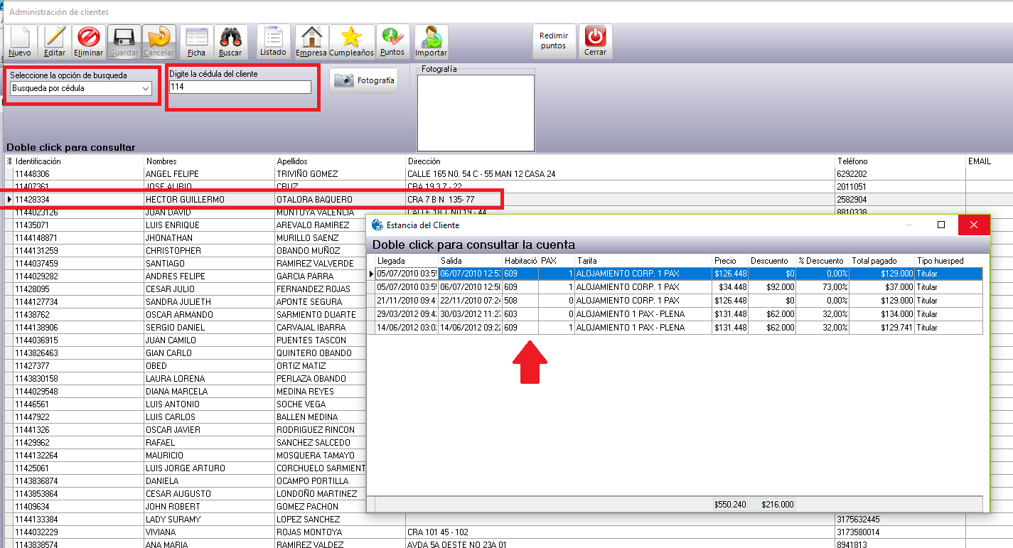Click the Importar user icon
The image size is (1013, 548).
pos(431,41)
